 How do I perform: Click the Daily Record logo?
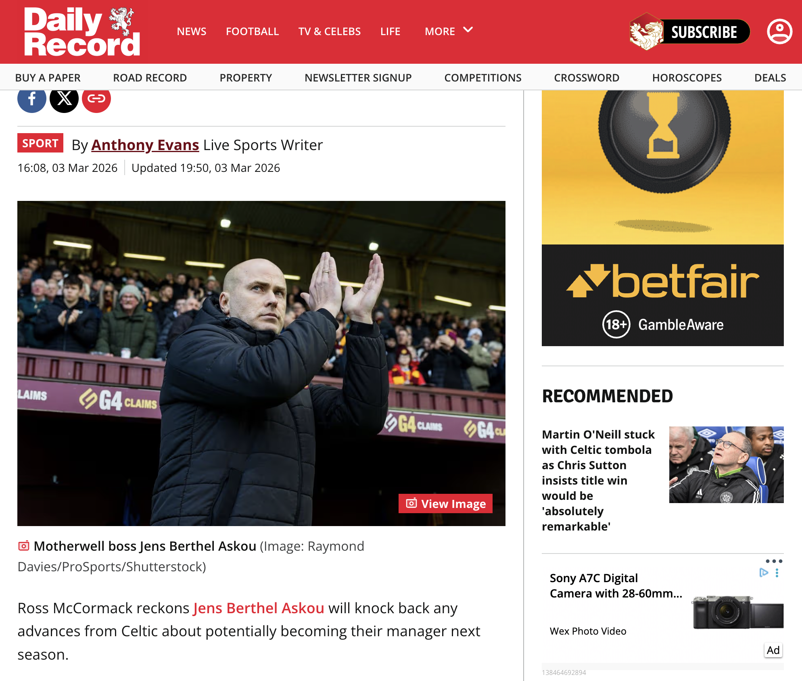click(x=82, y=31)
